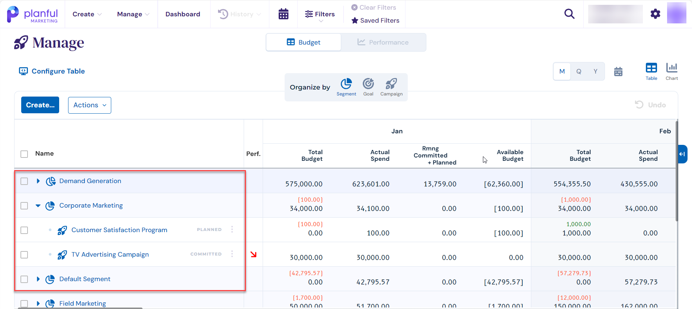The image size is (692, 309).
Task: Expand the Field Marketing segment
Action: pyautogui.click(x=38, y=303)
